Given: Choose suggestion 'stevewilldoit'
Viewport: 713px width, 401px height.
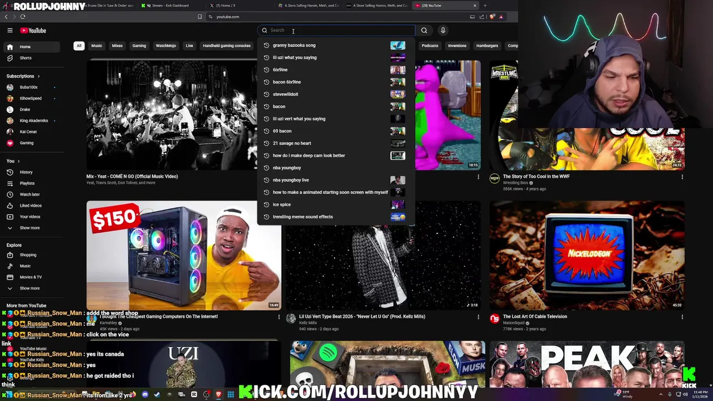Looking at the screenshot, I should 336,94.
